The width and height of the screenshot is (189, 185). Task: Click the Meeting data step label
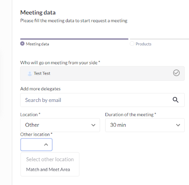(37, 44)
